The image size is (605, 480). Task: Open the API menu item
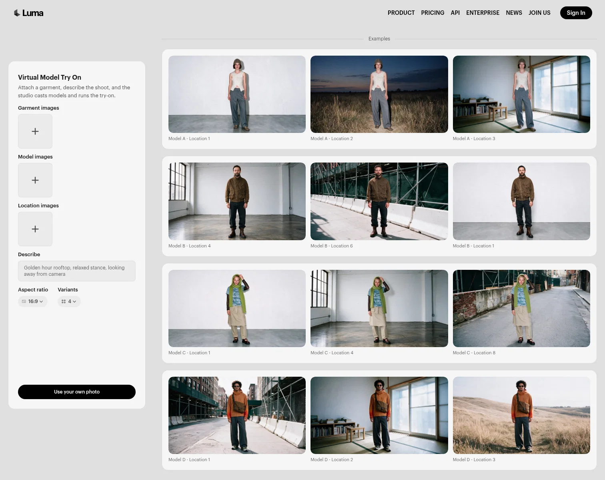[455, 13]
